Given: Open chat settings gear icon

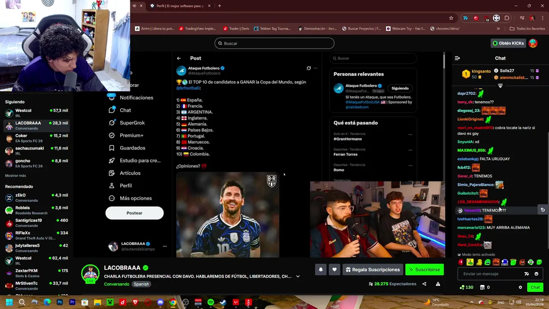Looking at the screenshot, I should tap(520, 288).
